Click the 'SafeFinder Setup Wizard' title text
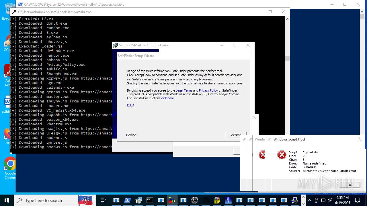 pos(136,56)
